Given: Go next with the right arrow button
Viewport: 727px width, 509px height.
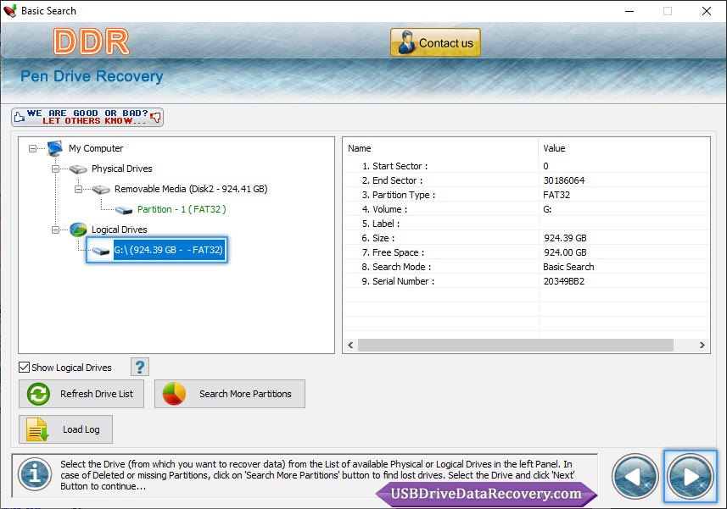Looking at the screenshot, I should [691, 477].
